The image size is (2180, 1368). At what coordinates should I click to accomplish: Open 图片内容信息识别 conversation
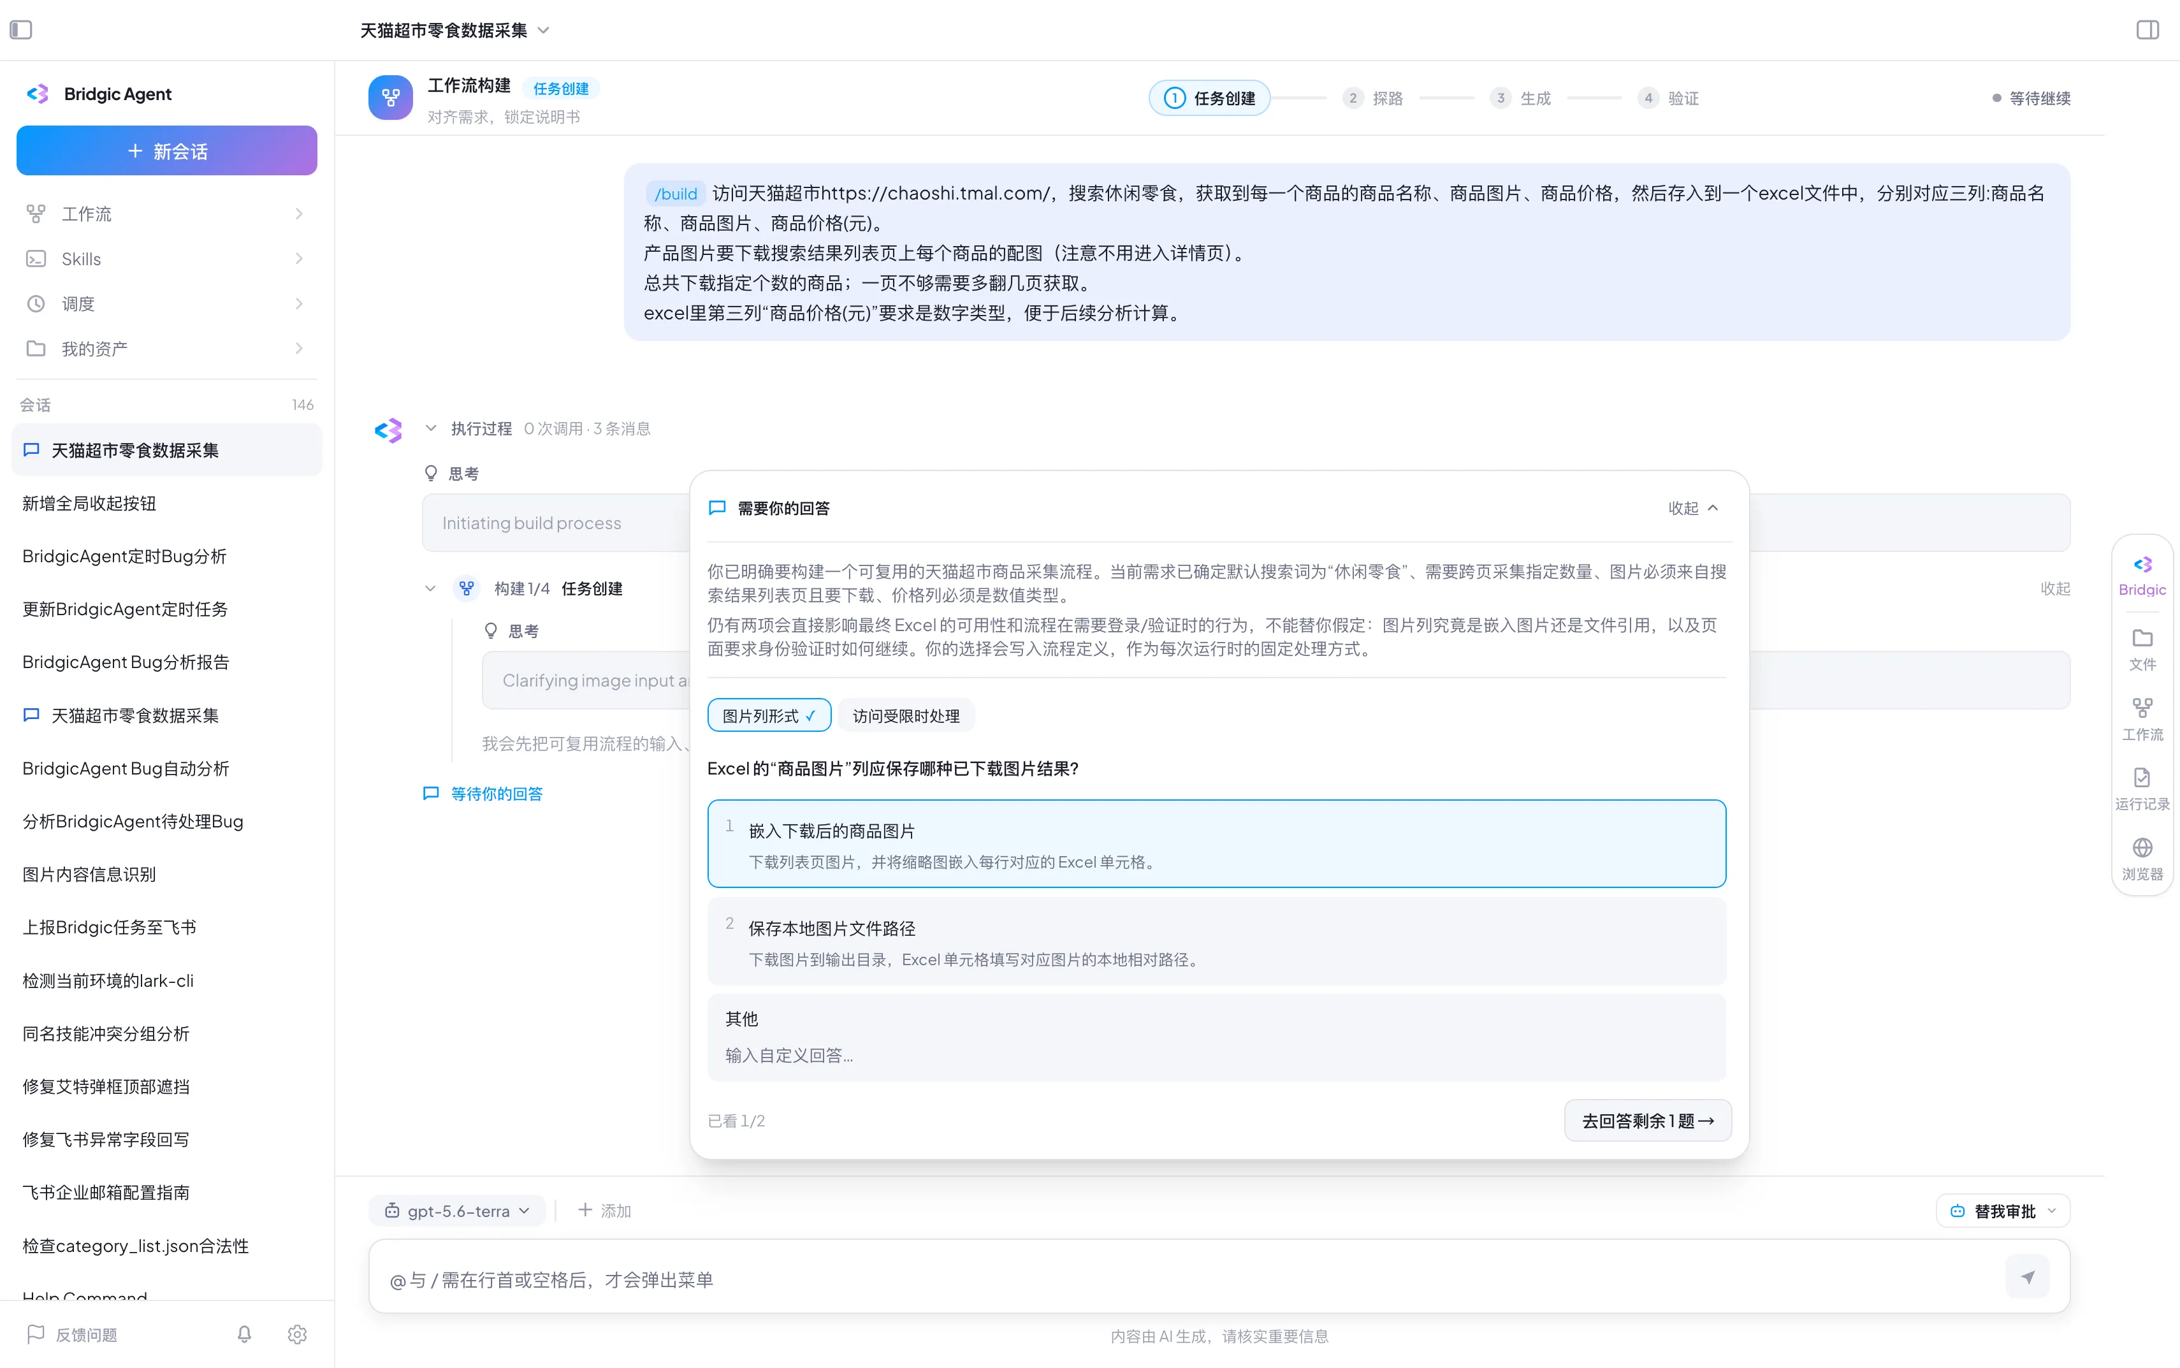(166, 874)
